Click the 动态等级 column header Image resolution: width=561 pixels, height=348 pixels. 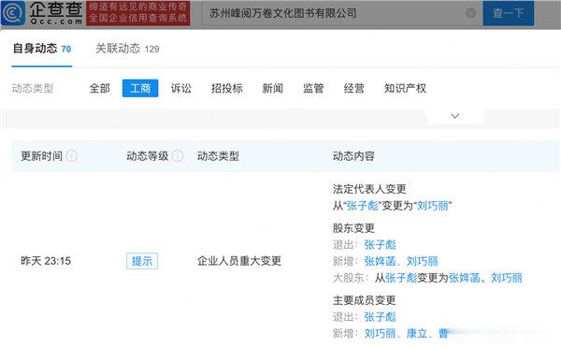point(148,156)
